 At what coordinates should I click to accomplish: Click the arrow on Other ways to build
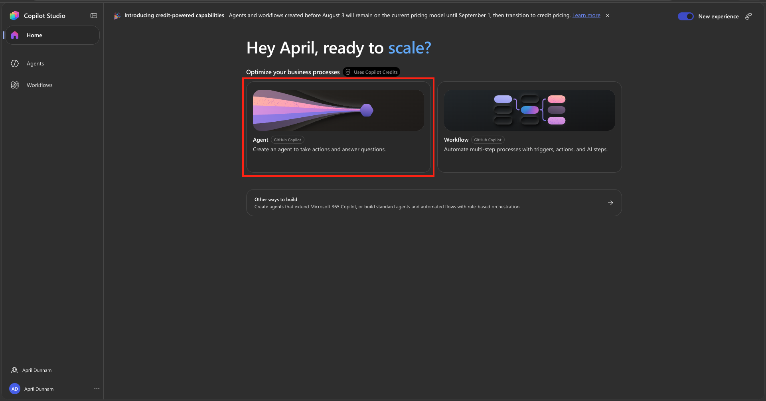point(610,203)
